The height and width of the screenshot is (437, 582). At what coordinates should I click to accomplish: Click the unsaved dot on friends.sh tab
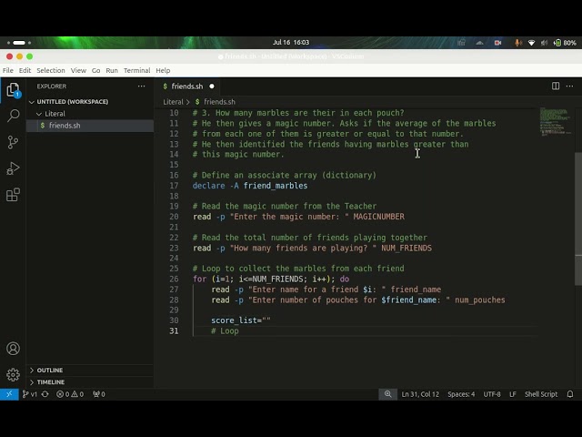click(212, 86)
